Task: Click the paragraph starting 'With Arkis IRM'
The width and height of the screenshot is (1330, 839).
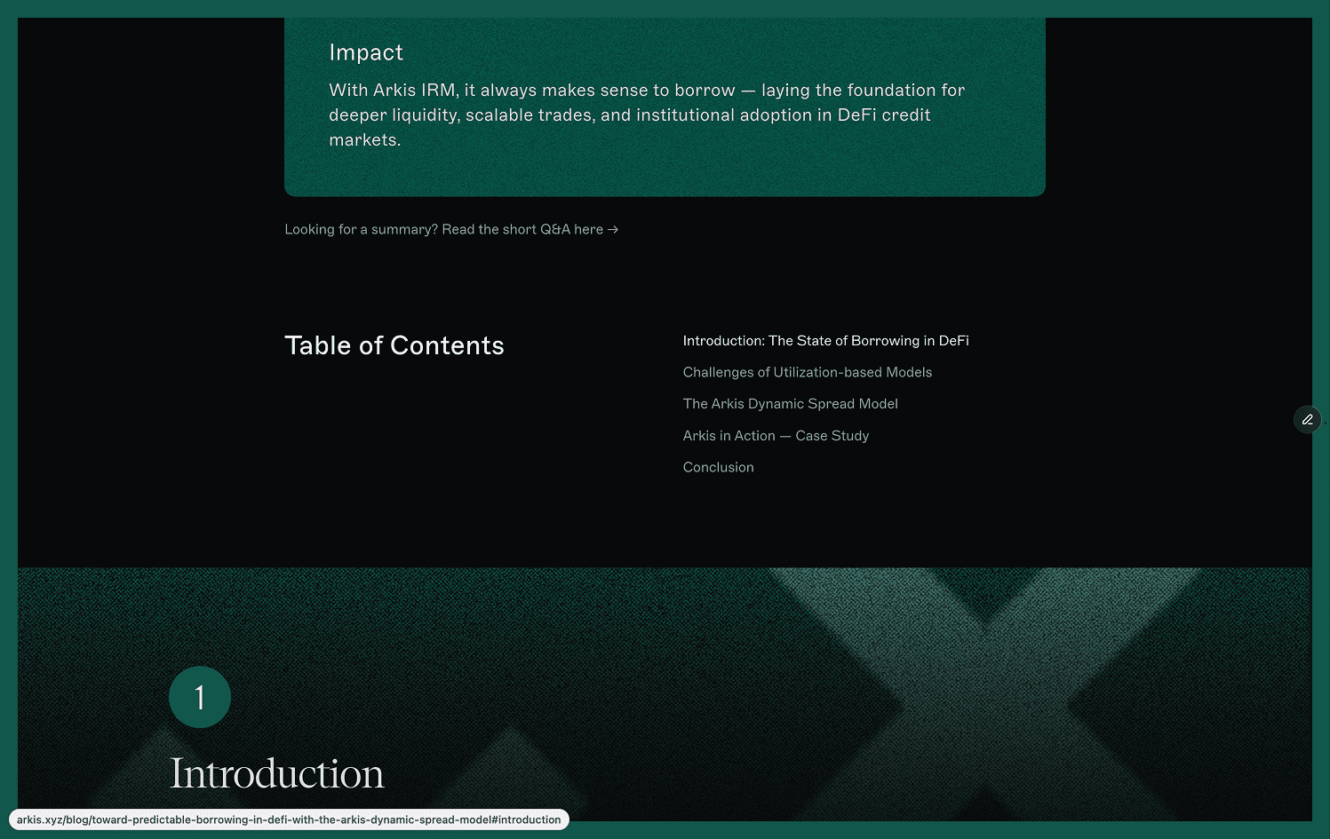Action: (647, 115)
